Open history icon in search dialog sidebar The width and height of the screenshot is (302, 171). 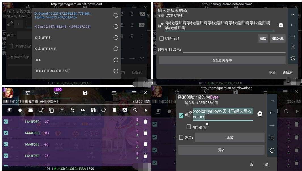[x=293, y=58]
